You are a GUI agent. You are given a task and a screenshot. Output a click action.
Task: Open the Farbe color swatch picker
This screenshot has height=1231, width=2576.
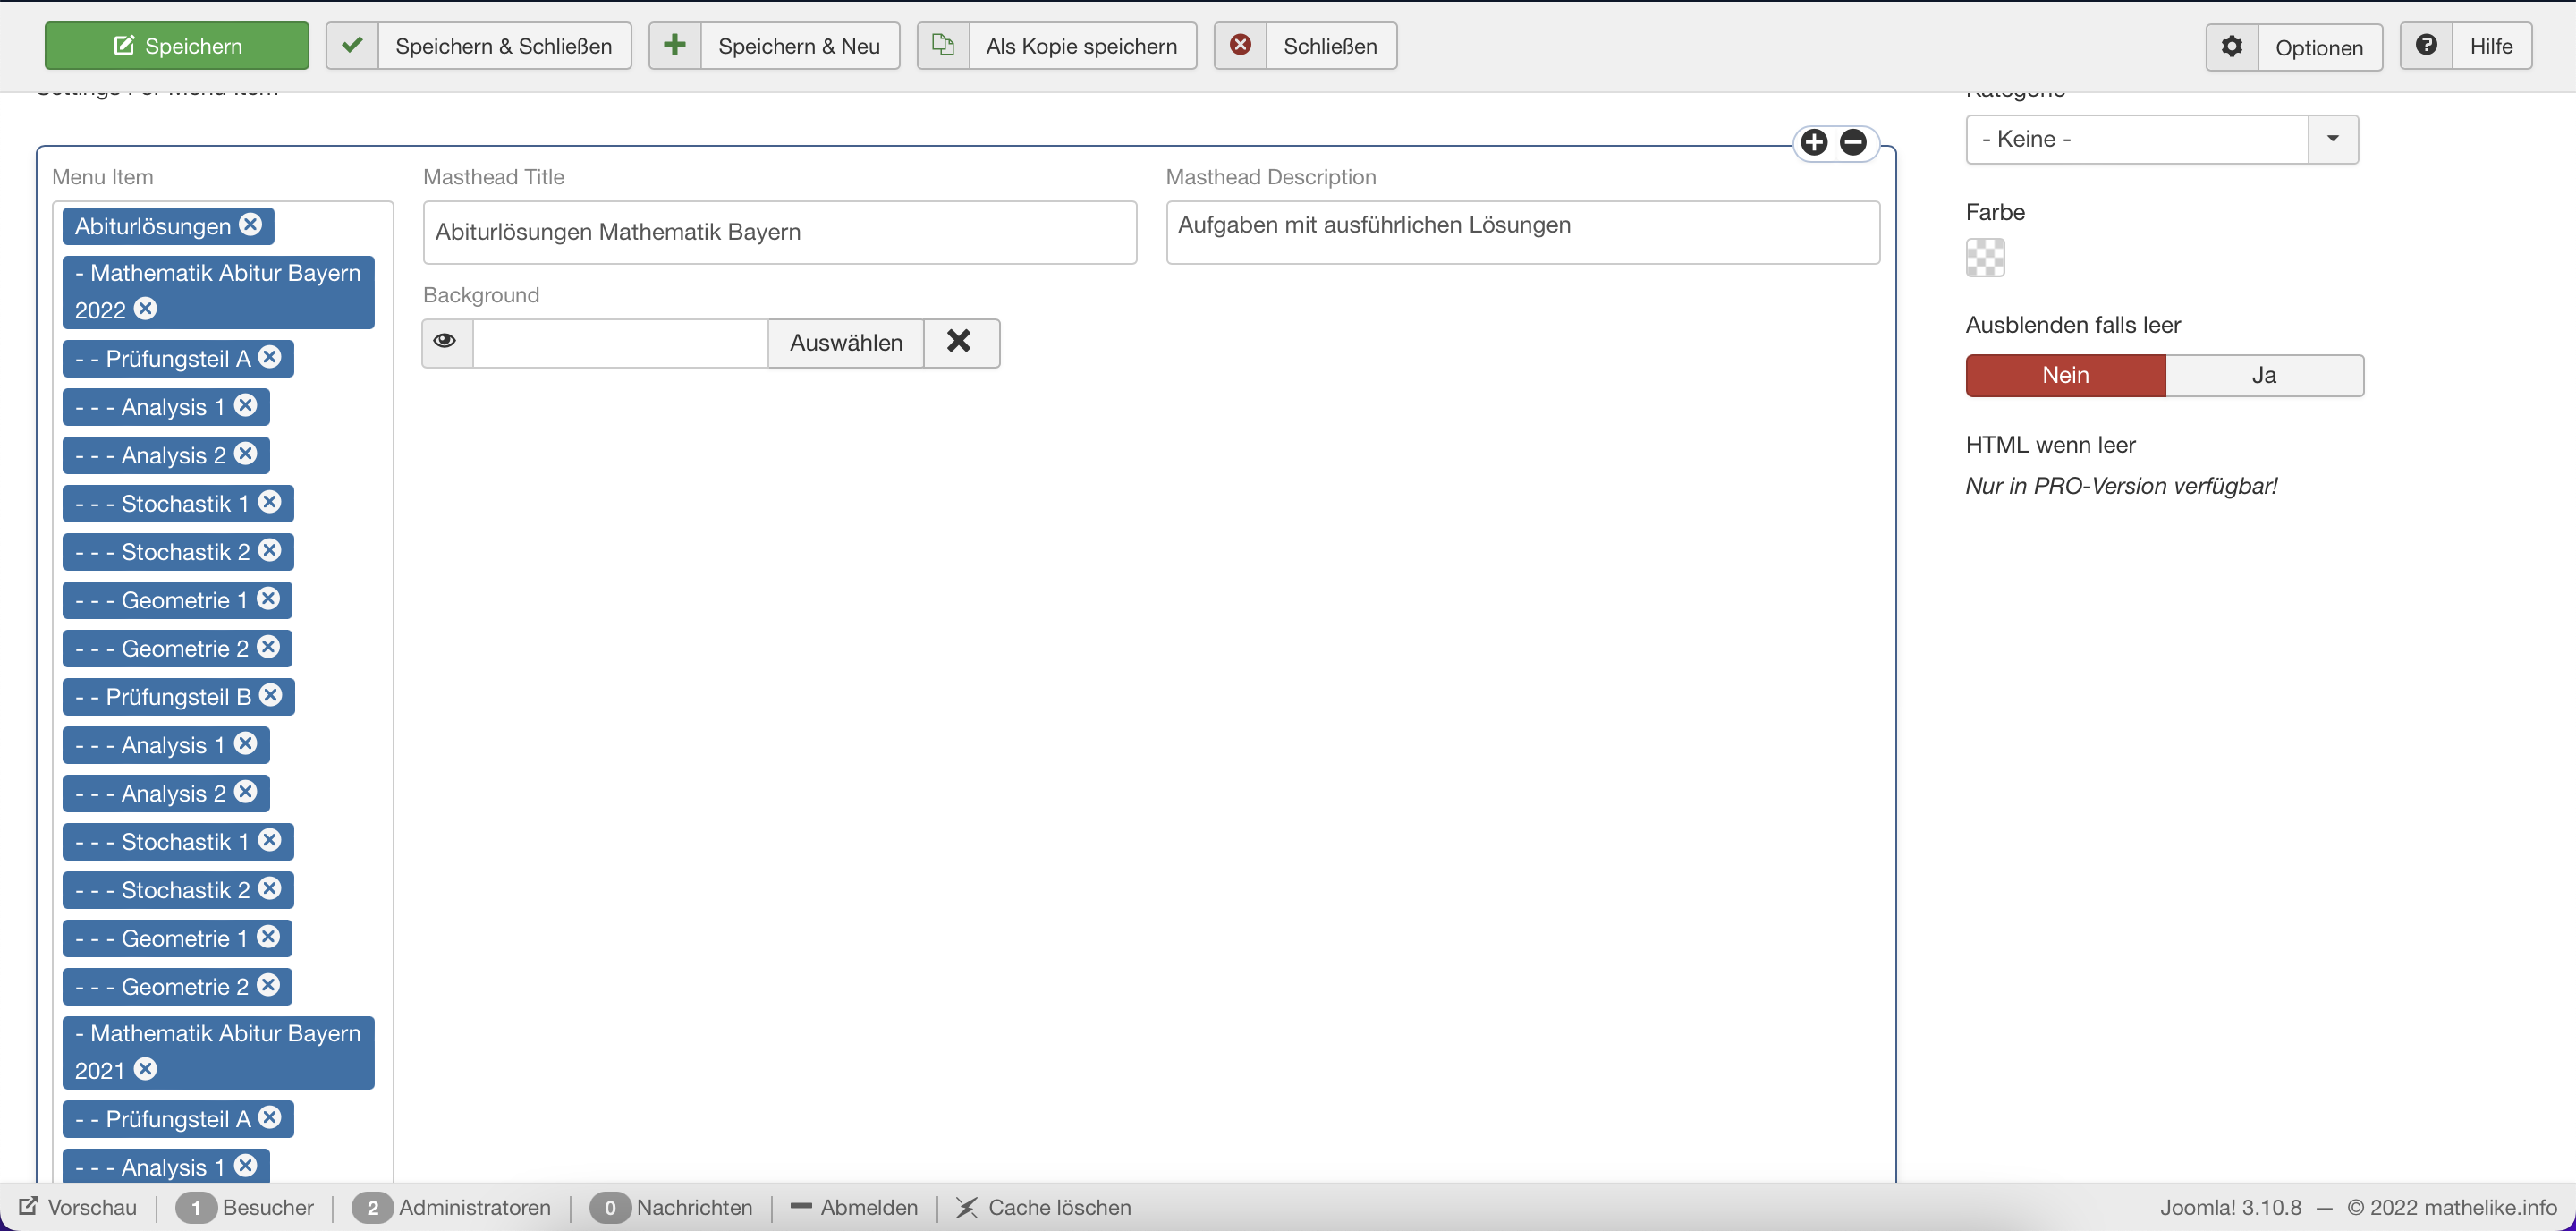(1985, 257)
